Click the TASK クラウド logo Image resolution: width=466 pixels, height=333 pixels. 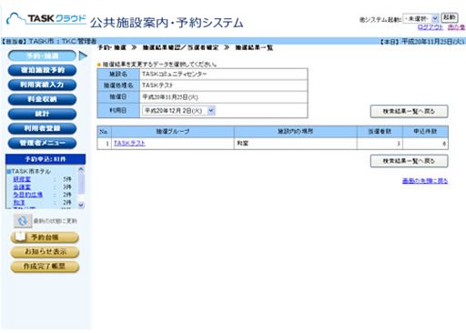46,19
